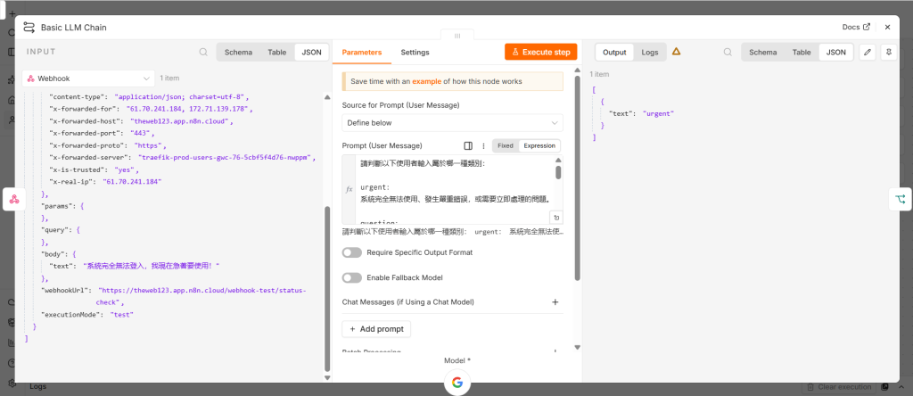Click the Basic LLM Chain node icon
The image size is (913, 396).
29,28
